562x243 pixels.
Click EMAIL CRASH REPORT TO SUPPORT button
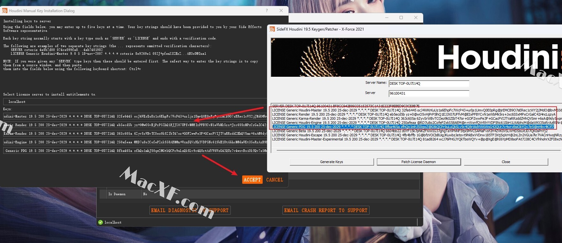[x=326, y=210]
